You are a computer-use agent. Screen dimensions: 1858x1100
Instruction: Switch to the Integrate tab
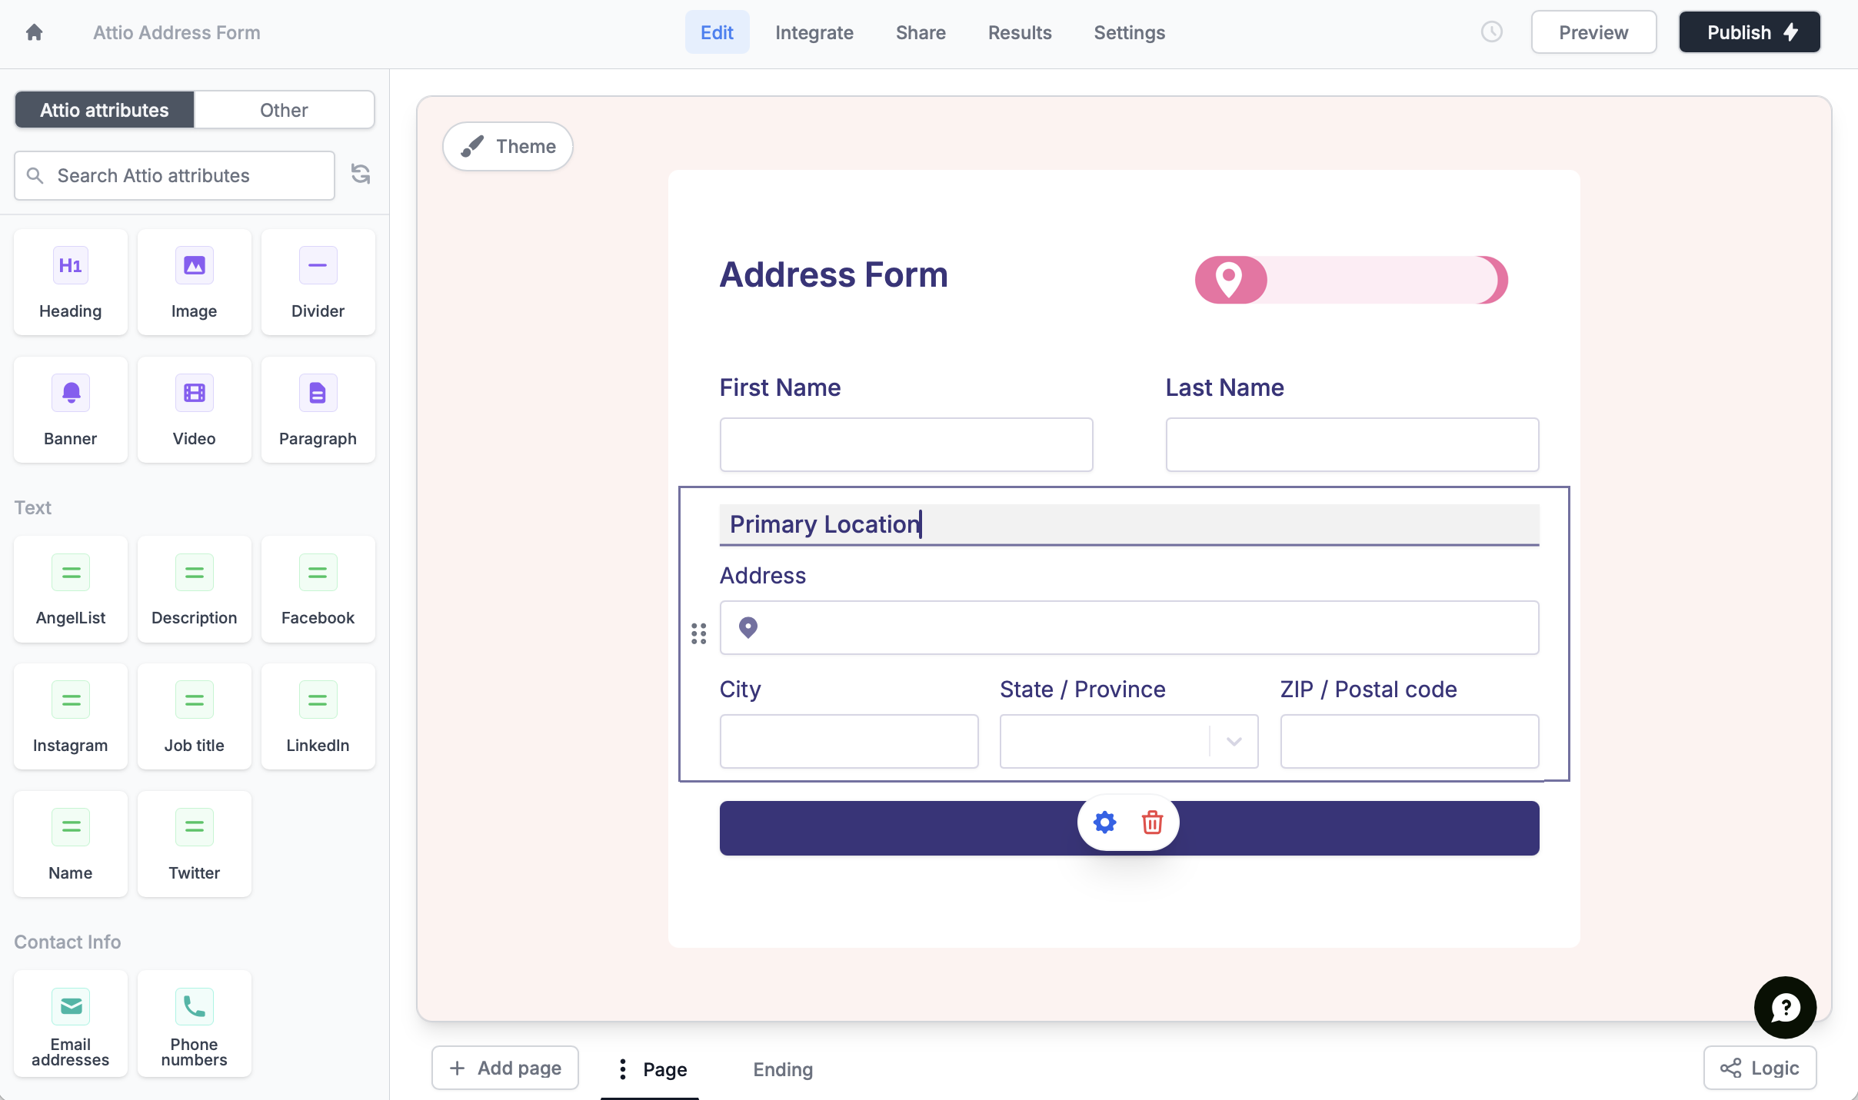coord(814,32)
